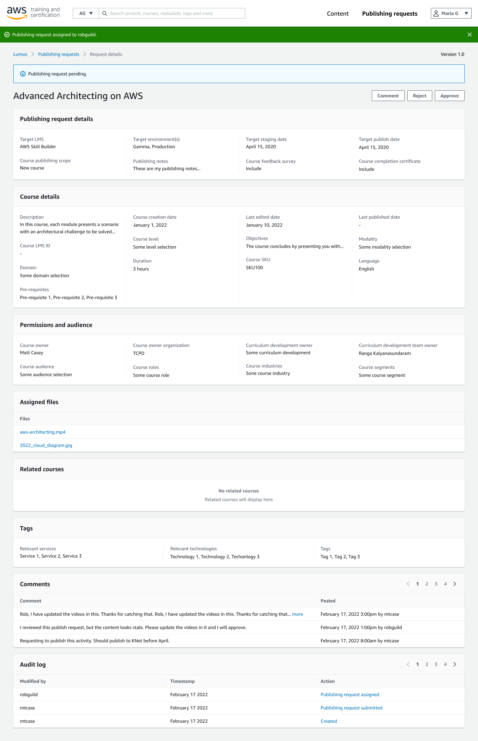Dismiss the green success notification banner
This screenshot has width=478, height=741.
pos(470,35)
